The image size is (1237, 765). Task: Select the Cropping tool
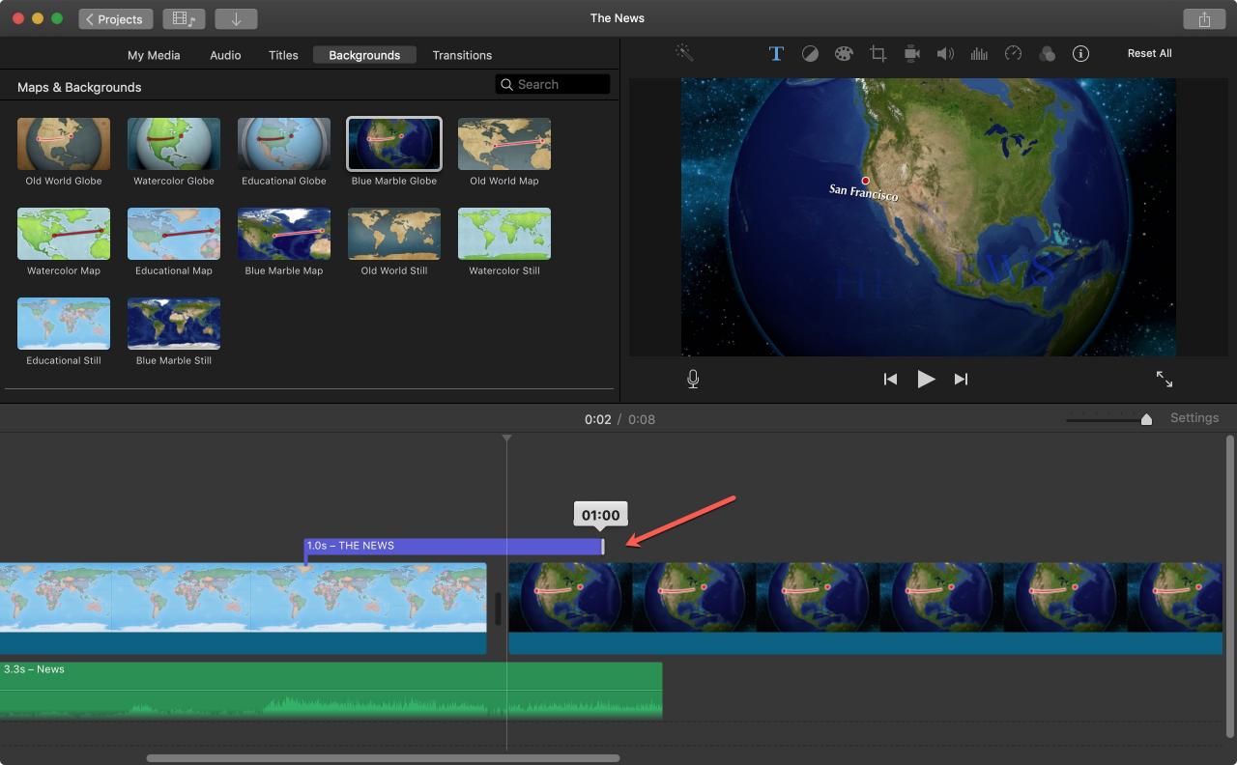(x=877, y=54)
